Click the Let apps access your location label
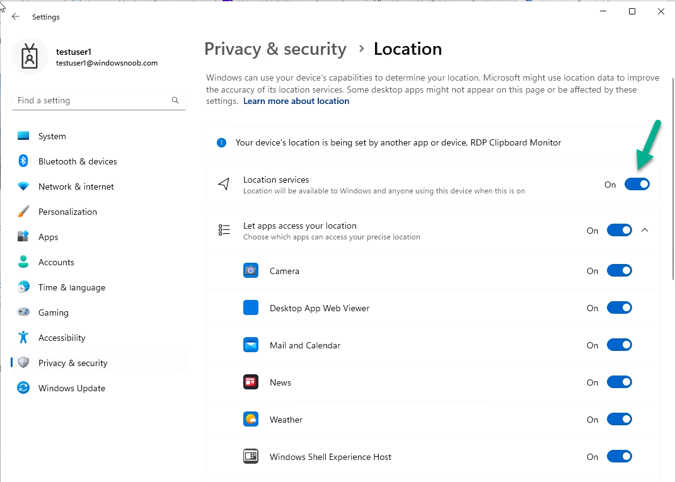This screenshot has height=482, width=675. pos(299,226)
